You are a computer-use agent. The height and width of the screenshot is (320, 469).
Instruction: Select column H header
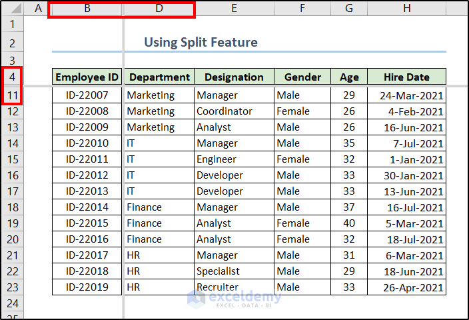[406, 9]
